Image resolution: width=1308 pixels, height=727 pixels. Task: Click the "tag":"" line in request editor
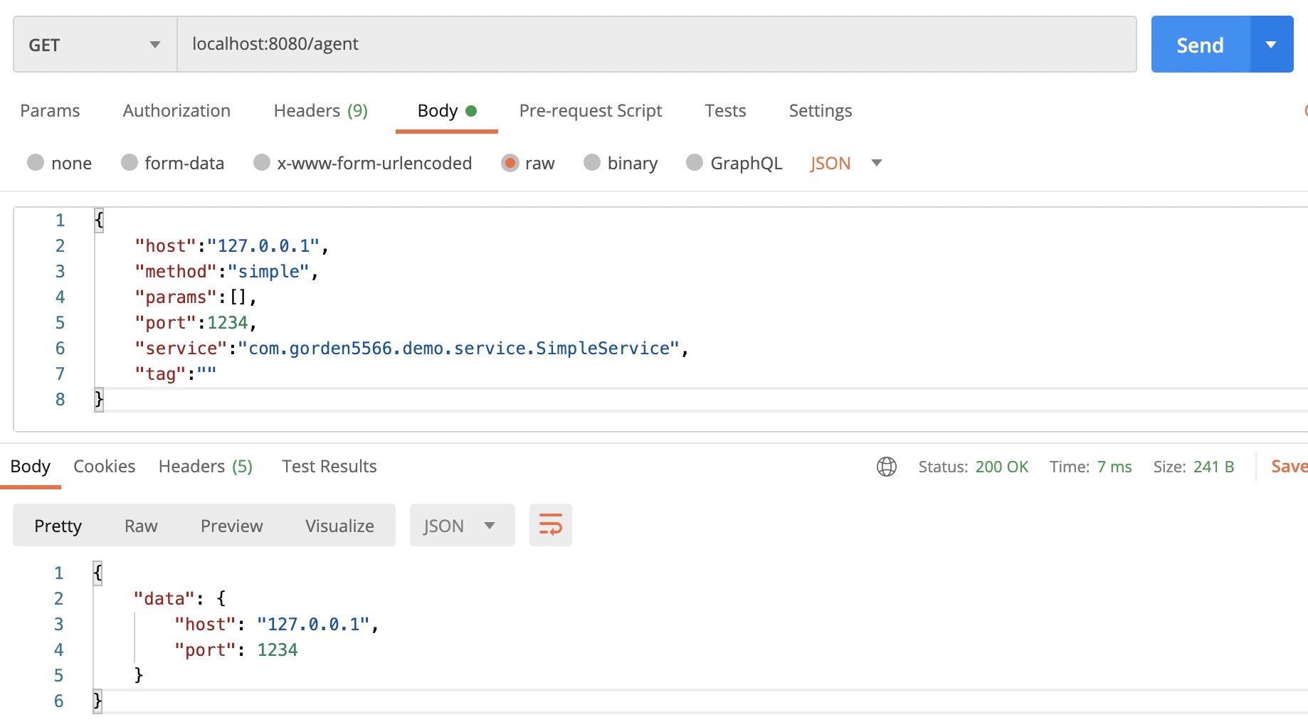coord(176,374)
